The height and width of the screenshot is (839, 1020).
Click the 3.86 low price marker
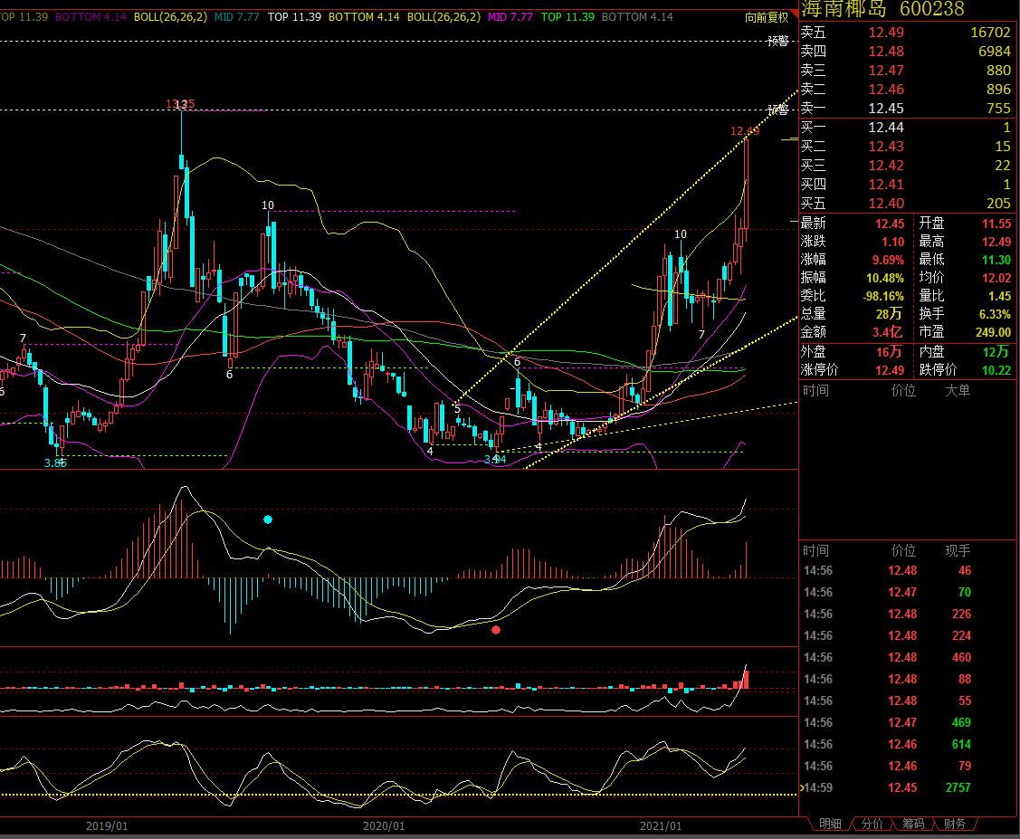(x=55, y=462)
